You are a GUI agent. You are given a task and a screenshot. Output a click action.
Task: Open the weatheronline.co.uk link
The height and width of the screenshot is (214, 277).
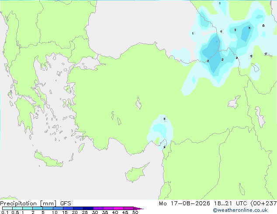(240, 210)
